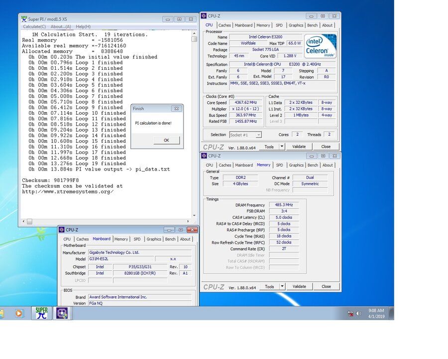
Task: Open the Calculate(C) menu in Super PI
Action: pos(34,26)
